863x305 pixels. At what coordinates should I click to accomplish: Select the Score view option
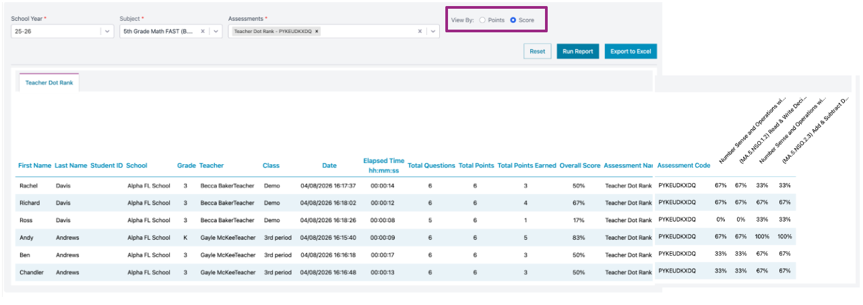tap(513, 20)
